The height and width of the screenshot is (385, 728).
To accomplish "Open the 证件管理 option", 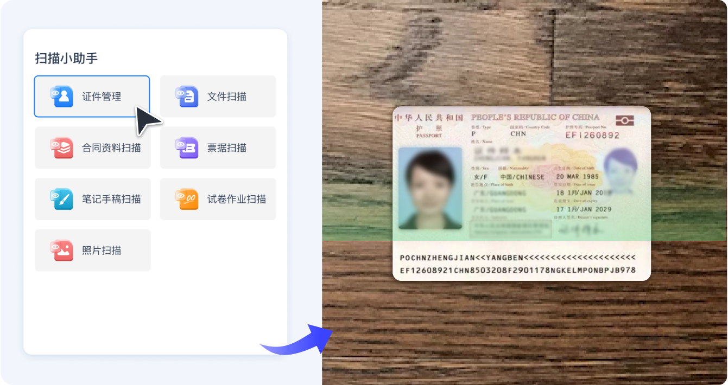I will point(92,97).
